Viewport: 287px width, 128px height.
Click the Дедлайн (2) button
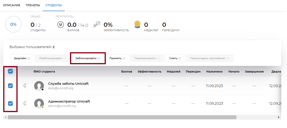tap(22, 58)
